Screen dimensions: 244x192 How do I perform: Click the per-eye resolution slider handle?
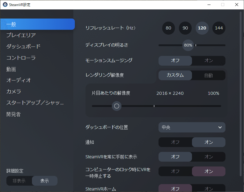(x=117, y=106)
